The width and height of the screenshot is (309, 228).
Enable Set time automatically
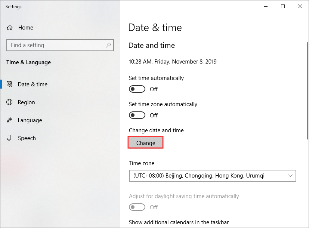pyautogui.click(x=137, y=89)
